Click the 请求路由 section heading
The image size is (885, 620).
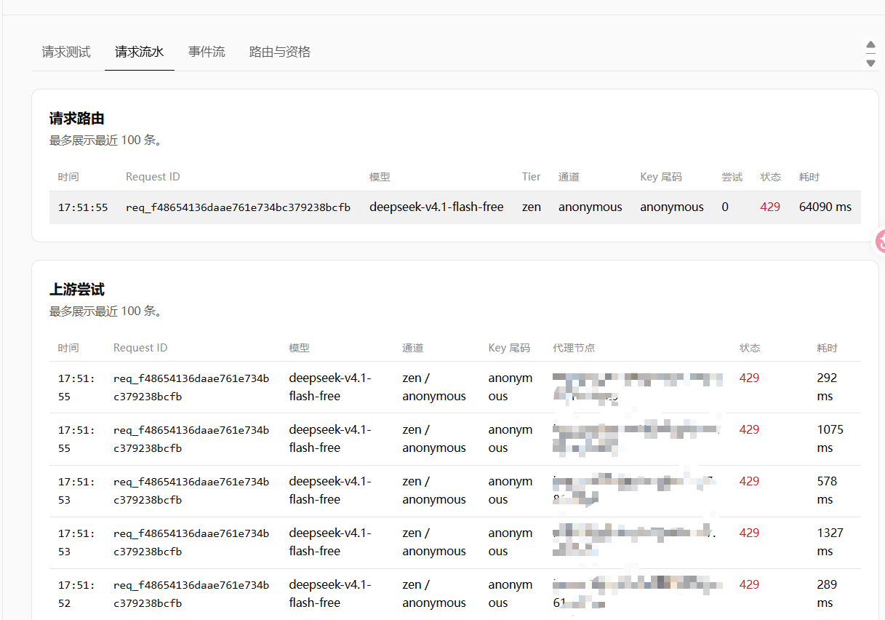point(77,119)
